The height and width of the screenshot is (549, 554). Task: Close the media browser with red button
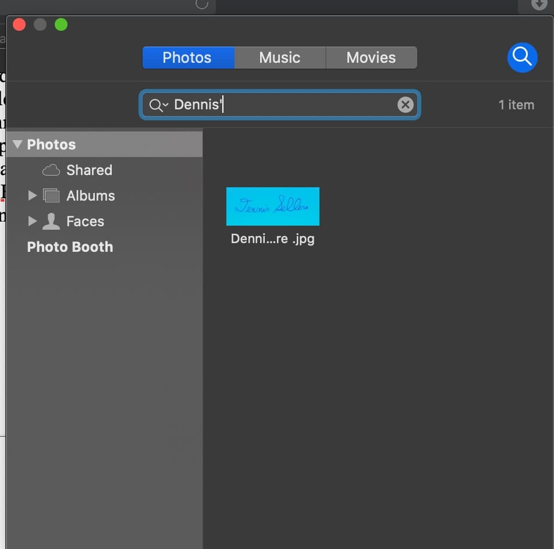[19, 24]
